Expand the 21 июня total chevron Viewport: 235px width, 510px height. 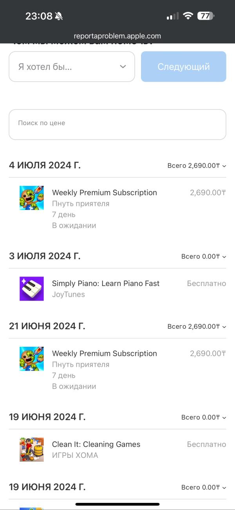pyautogui.click(x=224, y=327)
